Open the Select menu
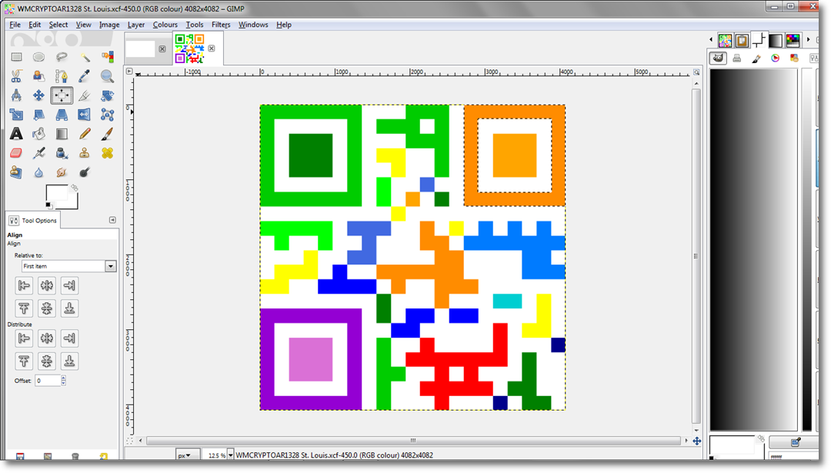The width and height of the screenshot is (831, 473). click(58, 25)
